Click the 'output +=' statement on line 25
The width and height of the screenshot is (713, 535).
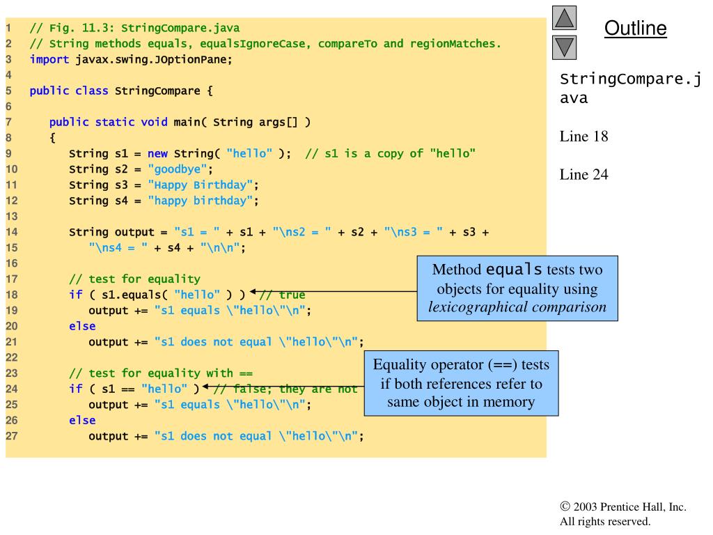200,405
